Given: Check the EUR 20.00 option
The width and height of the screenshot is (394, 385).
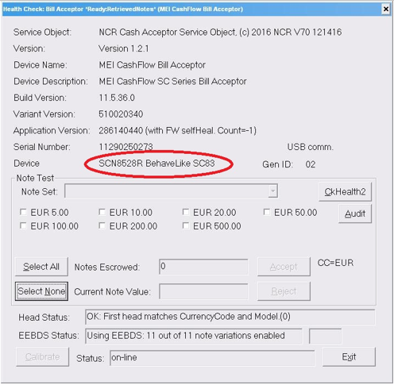Looking at the screenshot, I should pos(186,212).
